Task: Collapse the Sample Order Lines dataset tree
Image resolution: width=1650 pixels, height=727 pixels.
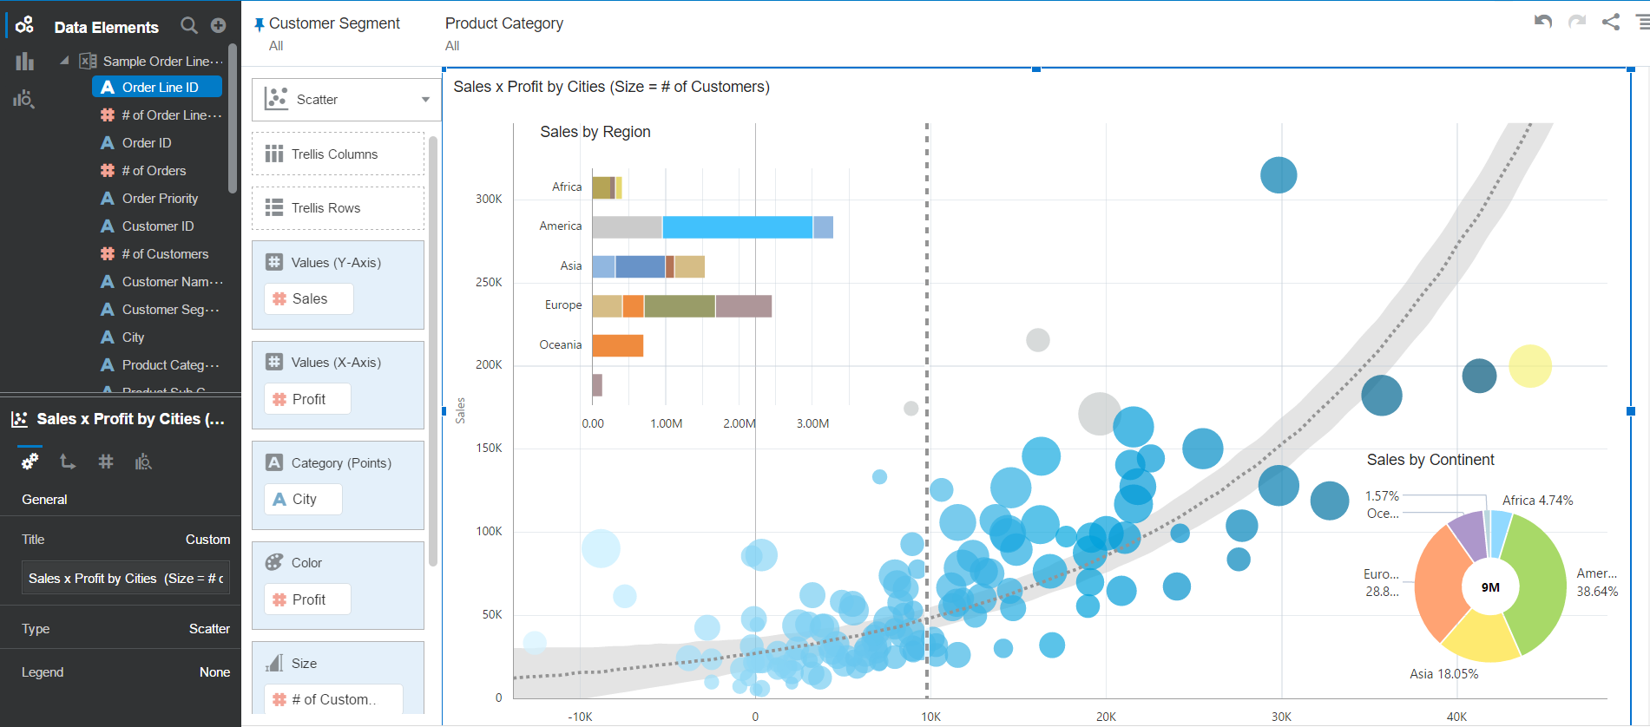Action: (x=64, y=61)
